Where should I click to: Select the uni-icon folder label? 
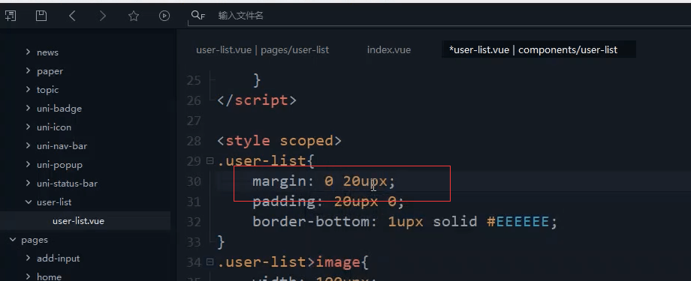click(x=54, y=127)
